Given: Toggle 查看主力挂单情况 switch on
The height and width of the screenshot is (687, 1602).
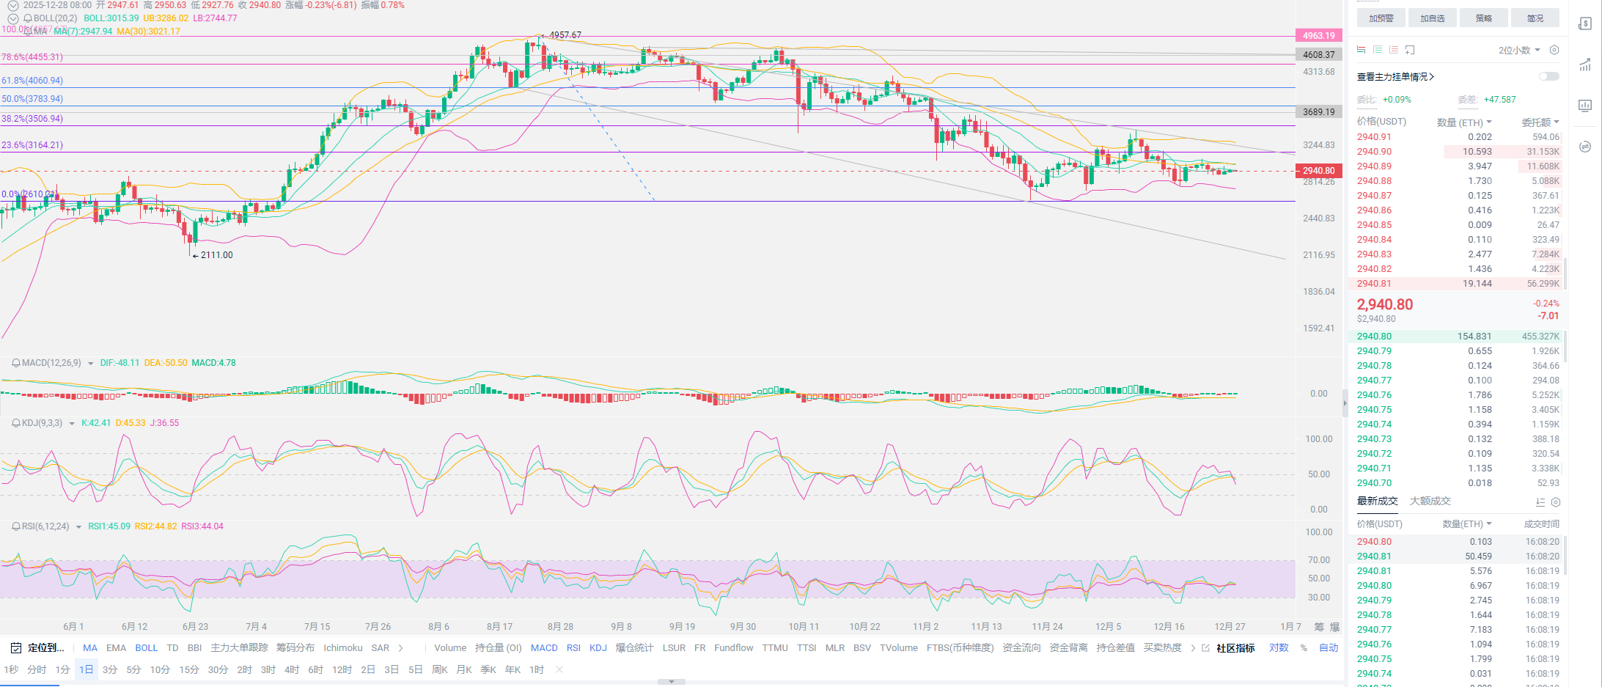Looking at the screenshot, I should (1548, 76).
